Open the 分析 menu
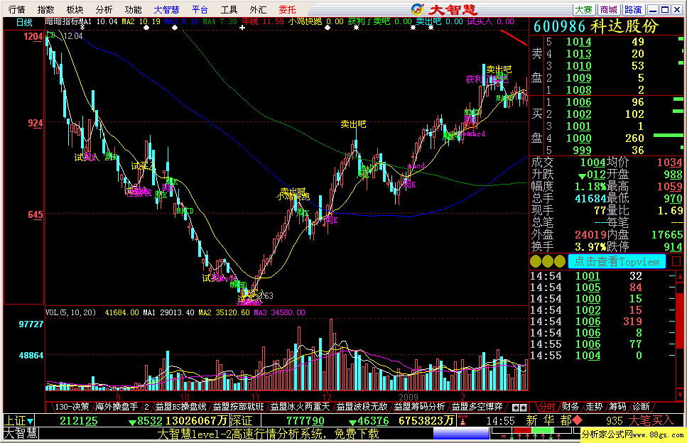This screenshot has width=687, height=443. (x=104, y=10)
